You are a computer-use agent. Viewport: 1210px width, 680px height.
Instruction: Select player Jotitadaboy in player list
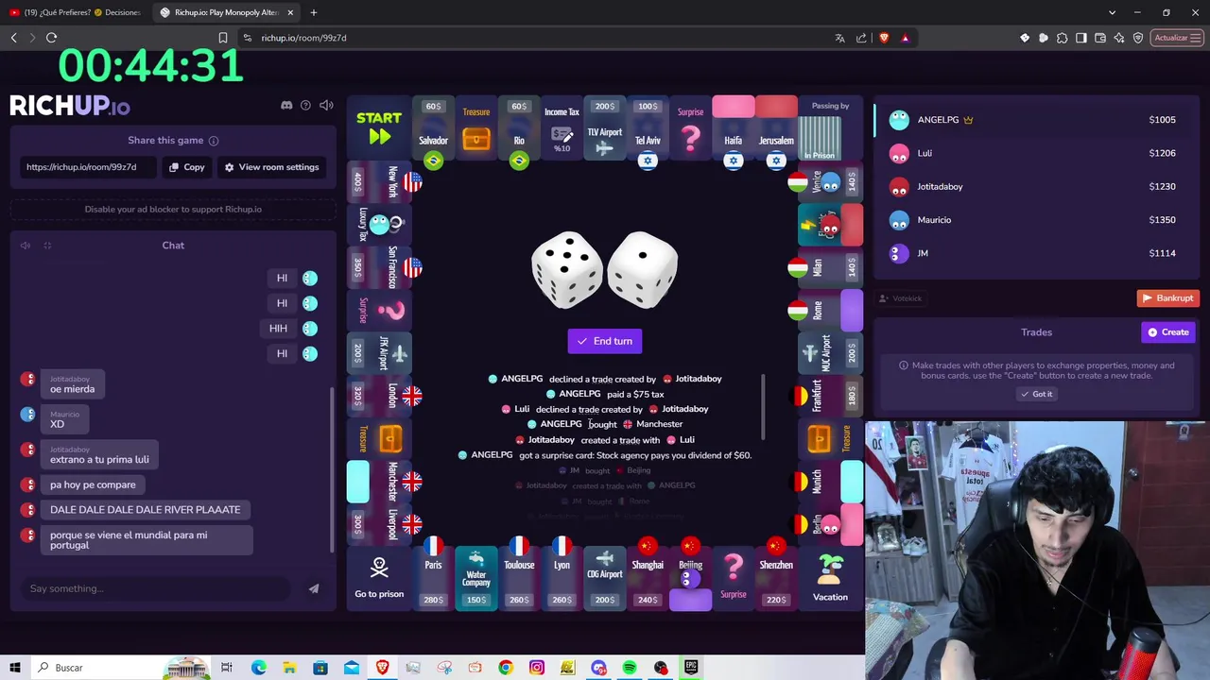pyautogui.click(x=1034, y=186)
